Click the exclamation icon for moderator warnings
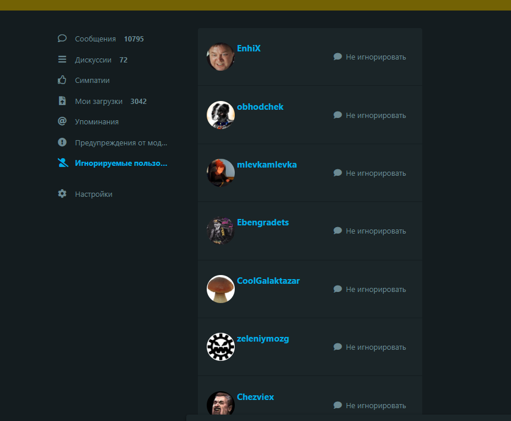This screenshot has width=511, height=421. (62, 142)
